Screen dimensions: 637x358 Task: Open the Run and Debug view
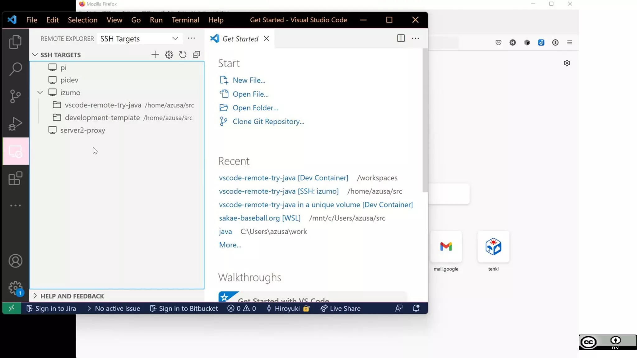tap(15, 124)
